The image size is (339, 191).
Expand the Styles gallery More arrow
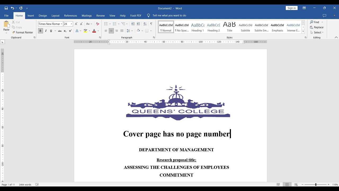pyautogui.click(x=303, y=32)
